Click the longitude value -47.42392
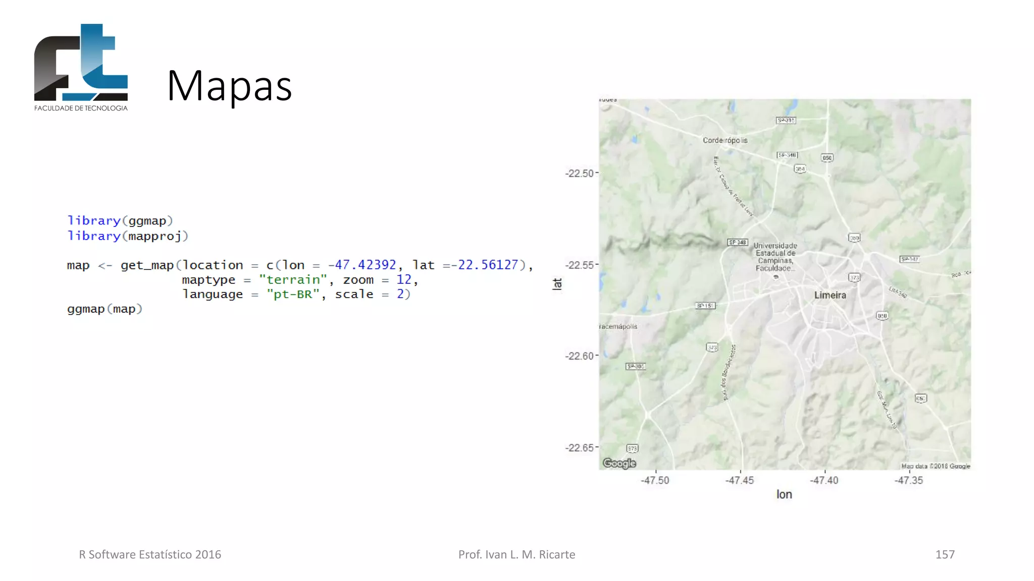The image size is (1034, 581). tap(362, 265)
